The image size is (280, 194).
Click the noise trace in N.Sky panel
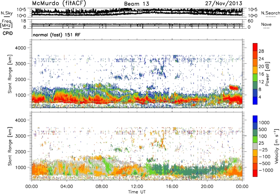click(x=137, y=12)
